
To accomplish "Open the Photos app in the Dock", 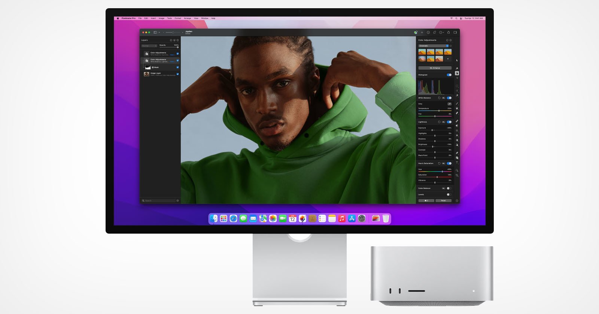I will click(x=273, y=219).
